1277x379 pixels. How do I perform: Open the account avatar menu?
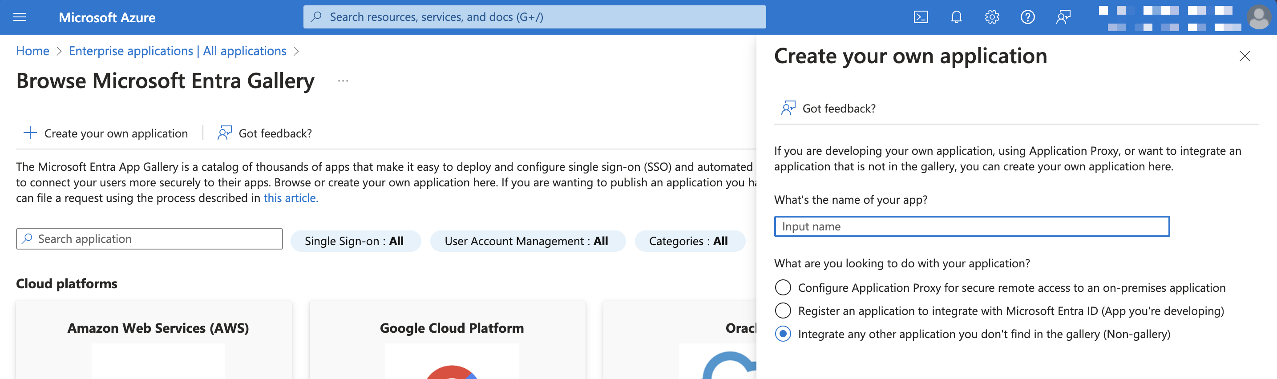1258,17
